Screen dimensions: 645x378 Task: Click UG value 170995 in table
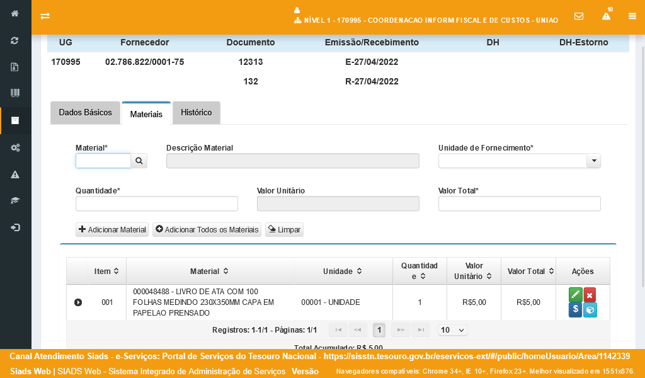tap(66, 62)
